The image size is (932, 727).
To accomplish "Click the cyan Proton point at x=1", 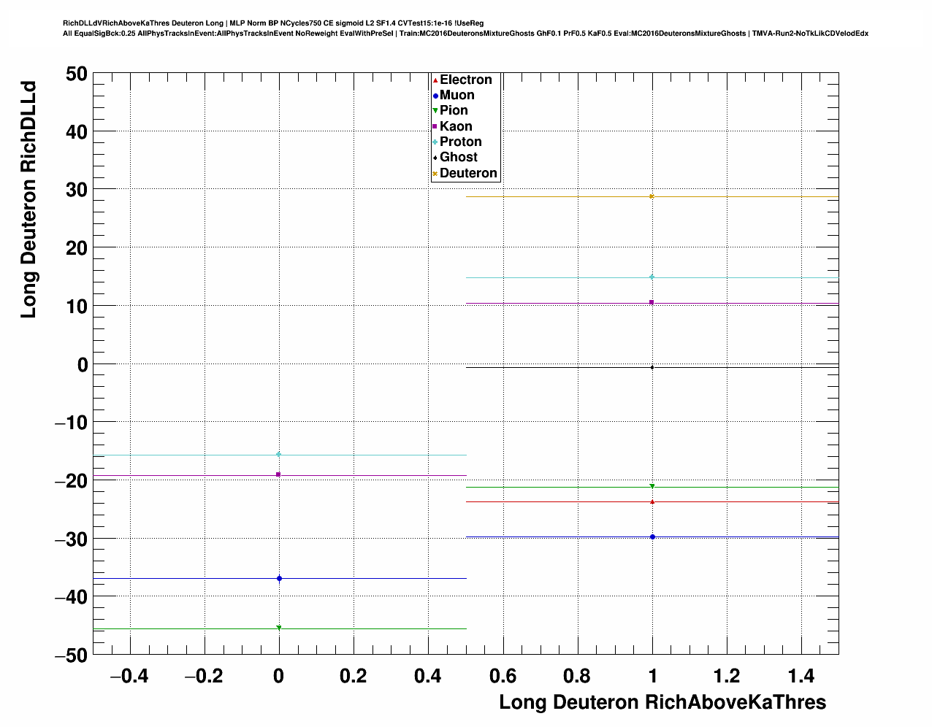I will 652,277.
